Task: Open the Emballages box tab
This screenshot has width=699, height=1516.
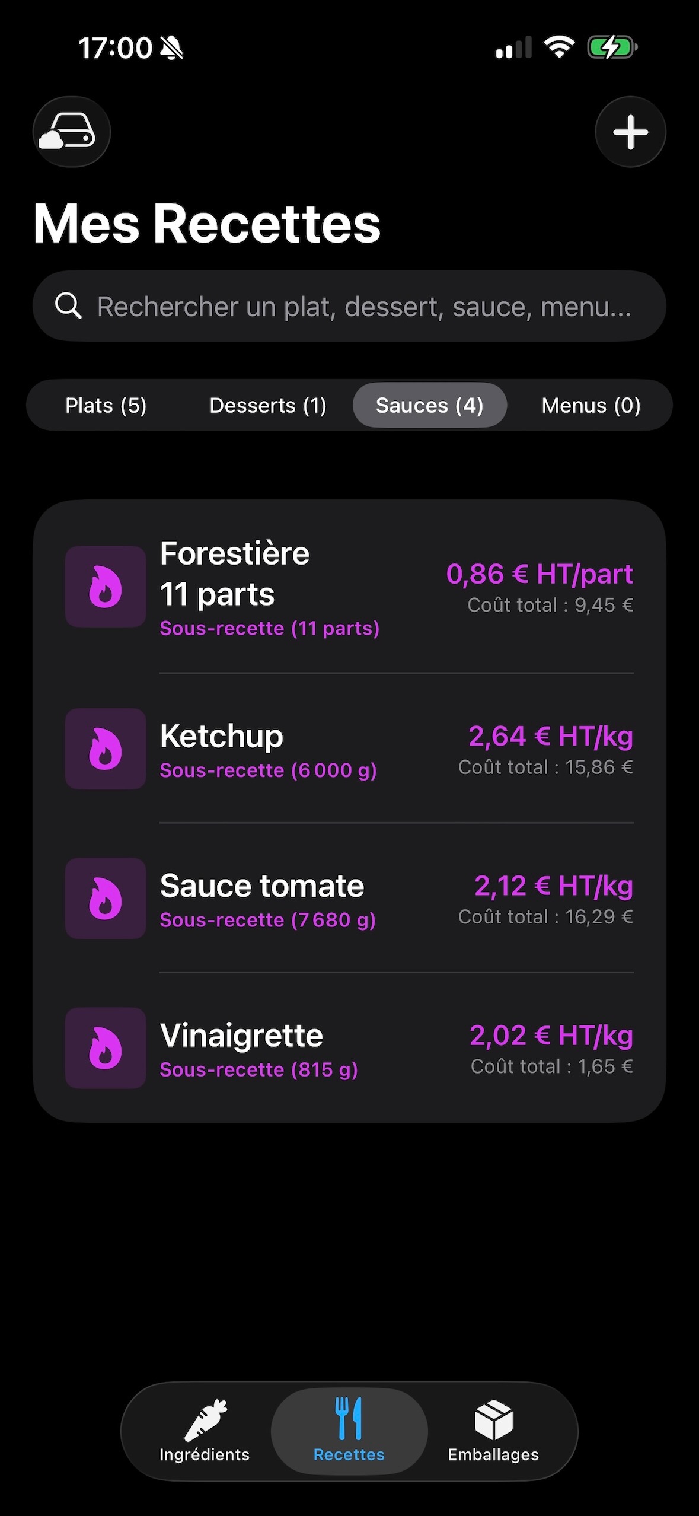Action: click(493, 1431)
